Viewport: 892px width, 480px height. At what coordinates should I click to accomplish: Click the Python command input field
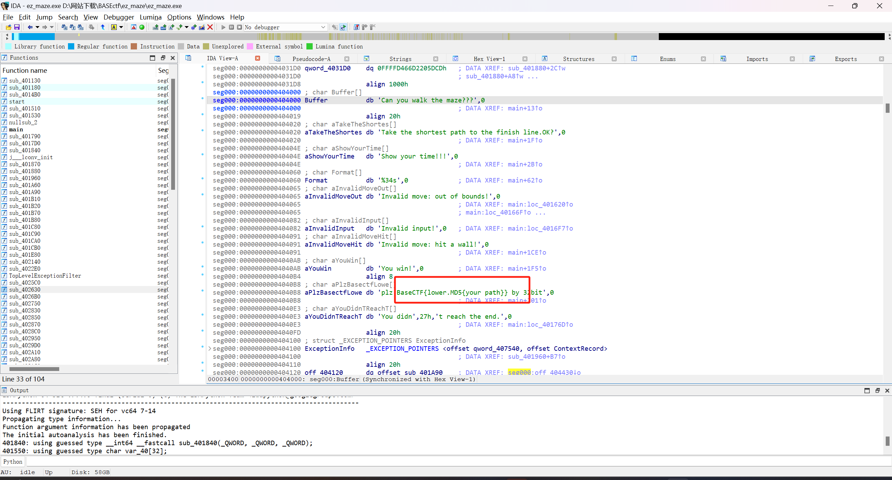[453, 462]
